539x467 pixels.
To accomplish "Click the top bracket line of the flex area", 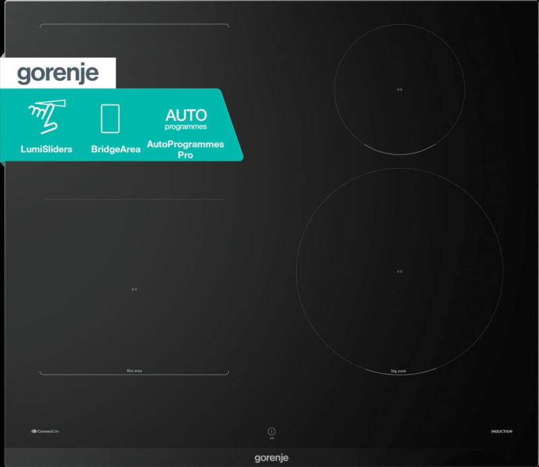I will [x=134, y=26].
